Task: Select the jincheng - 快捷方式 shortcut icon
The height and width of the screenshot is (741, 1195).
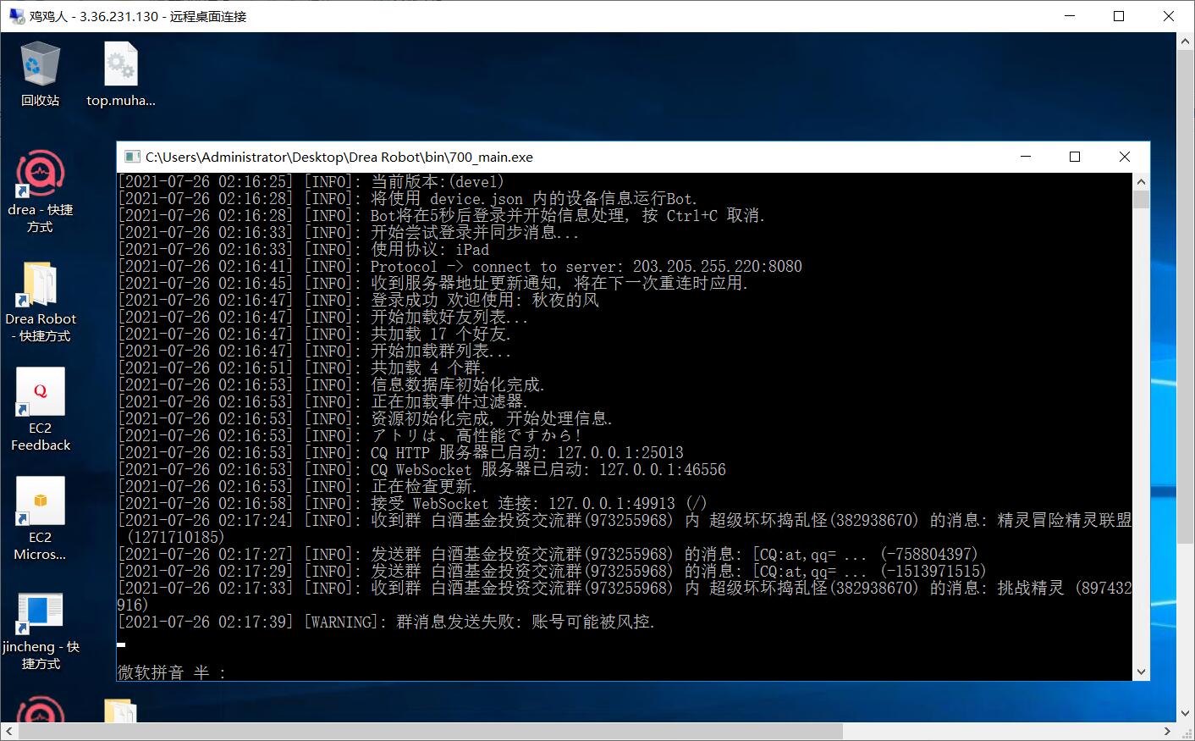Action: [40, 628]
